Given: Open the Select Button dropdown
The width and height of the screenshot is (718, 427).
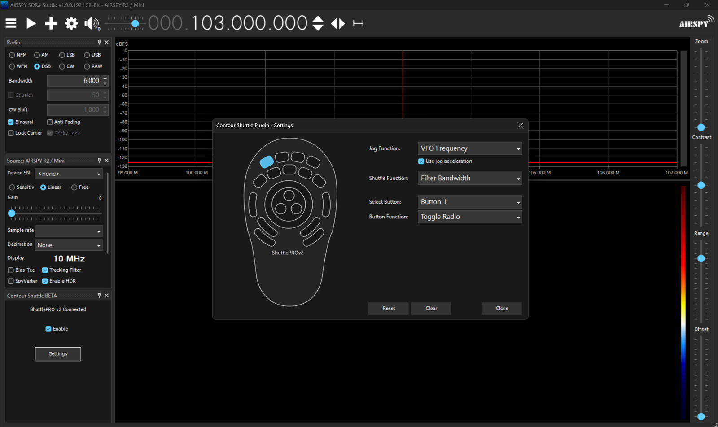Looking at the screenshot, I should [x=470, y=202].
